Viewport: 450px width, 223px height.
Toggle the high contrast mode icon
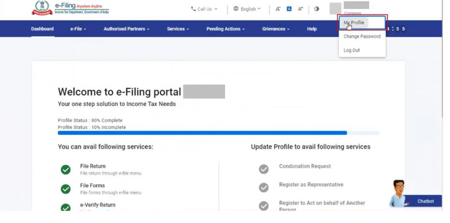(317, 9)
